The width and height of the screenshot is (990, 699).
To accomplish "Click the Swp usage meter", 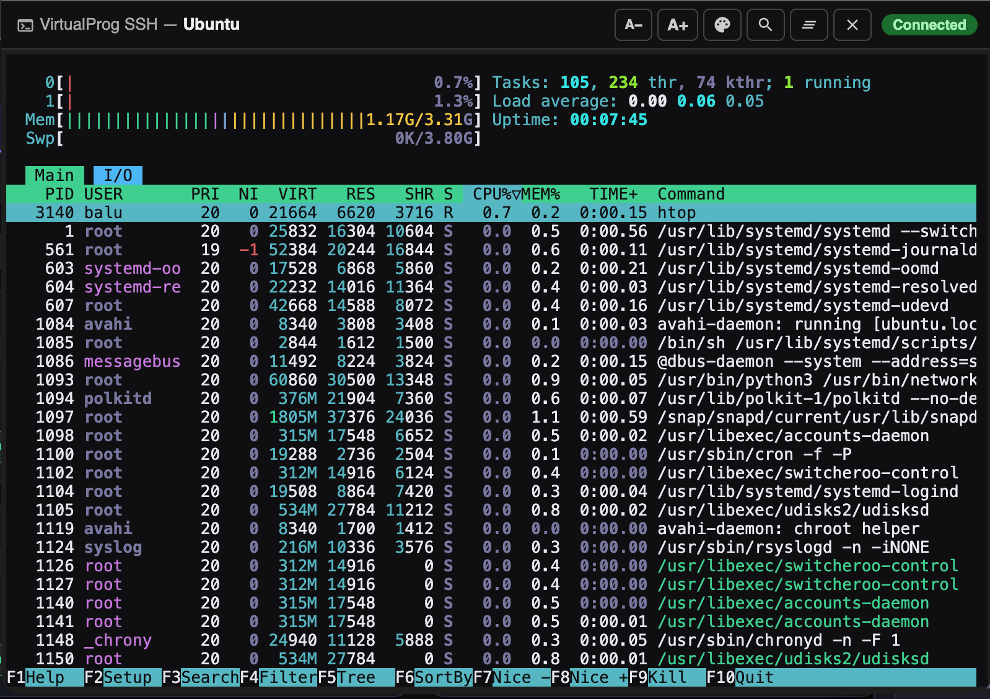I will click(253, 138).
